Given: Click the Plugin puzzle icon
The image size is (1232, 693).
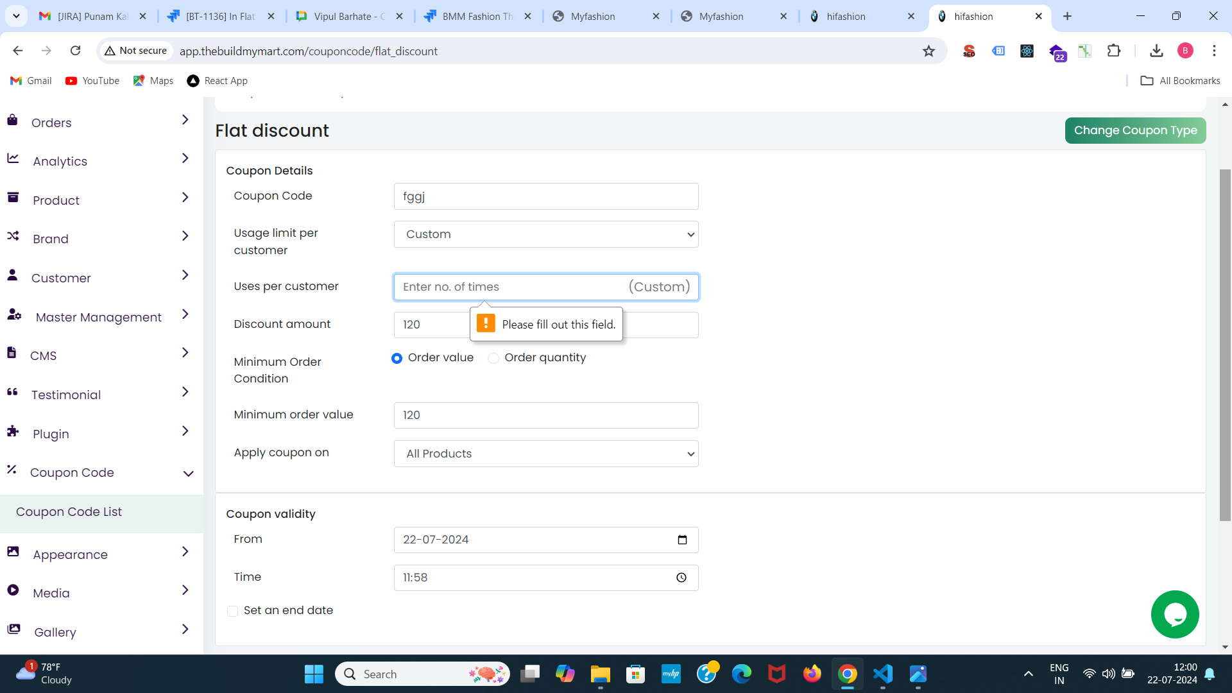Looking at the screenshot, I should (13, 431).
